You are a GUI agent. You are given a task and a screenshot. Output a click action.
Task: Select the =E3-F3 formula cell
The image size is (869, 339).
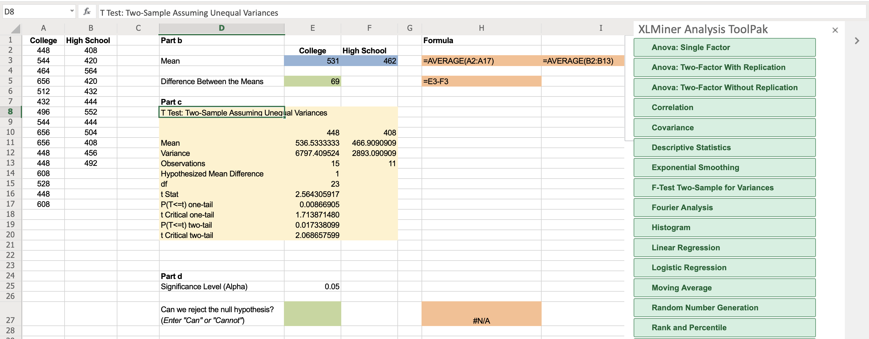481,81
